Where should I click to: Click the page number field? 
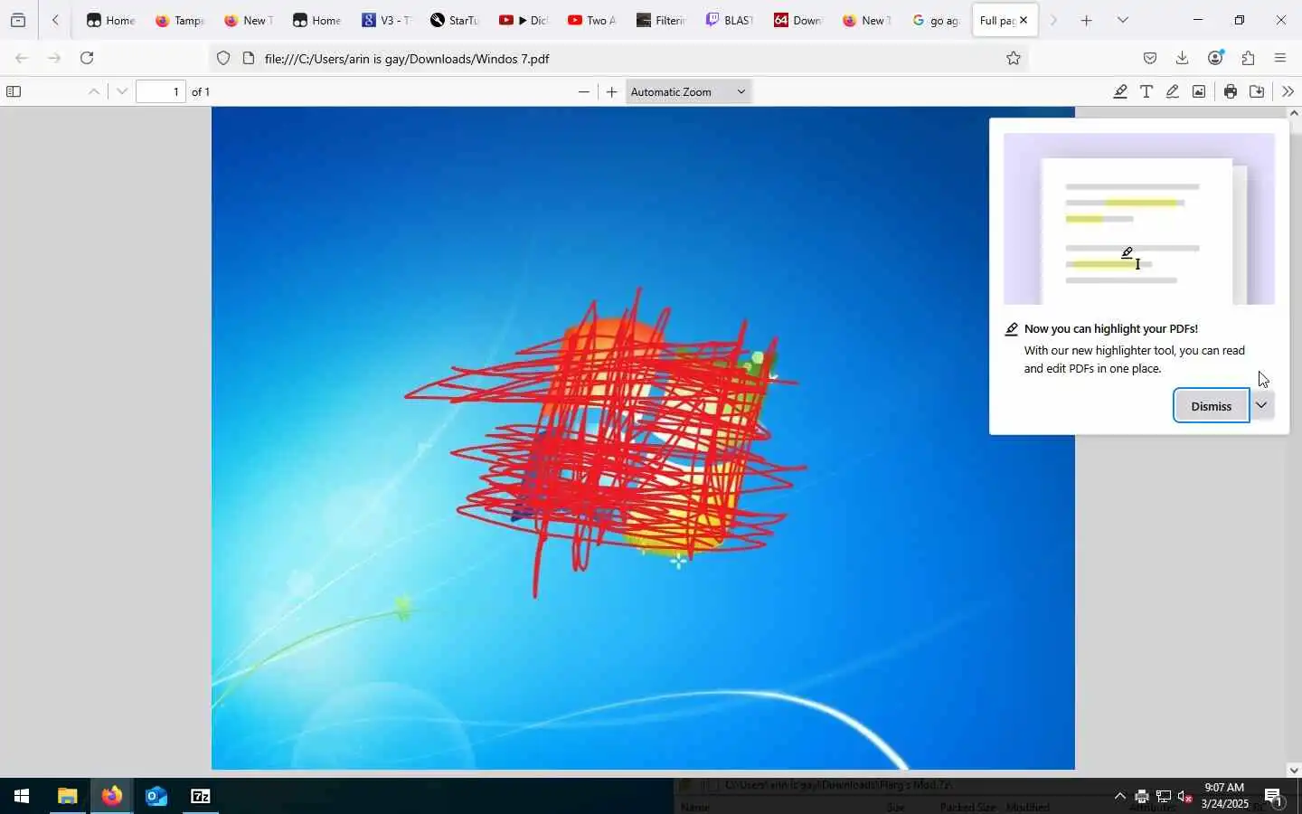pyautogui.click(x=161, y=91)
